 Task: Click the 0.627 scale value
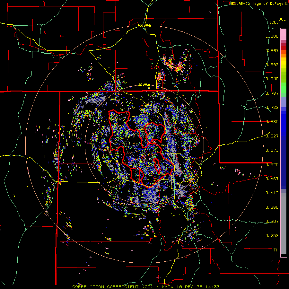click(x=272, y=136)
